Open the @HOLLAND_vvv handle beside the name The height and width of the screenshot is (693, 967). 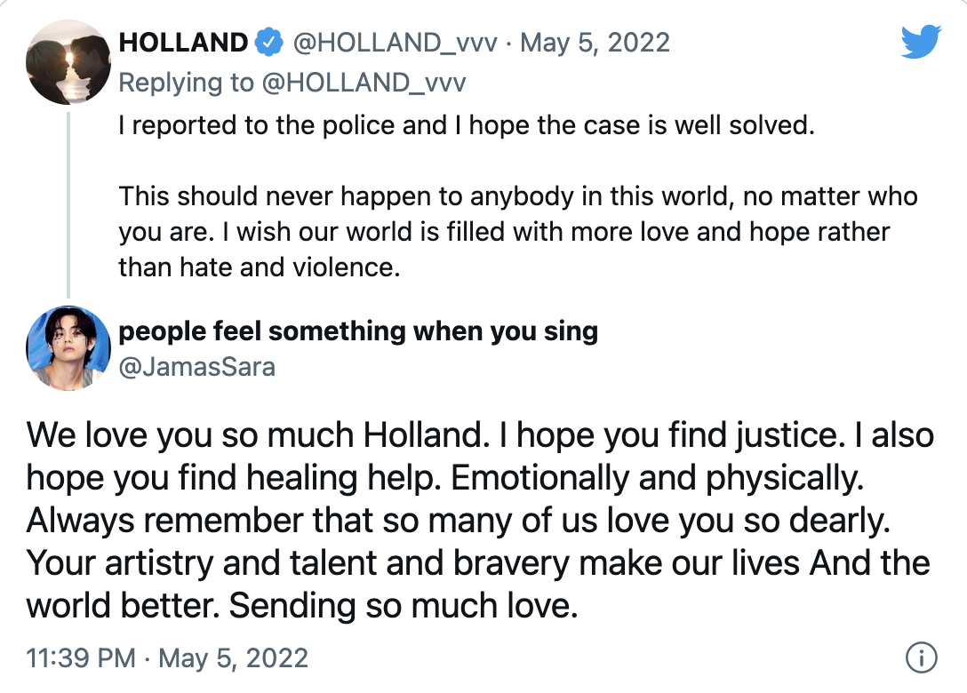coord(395,43)
